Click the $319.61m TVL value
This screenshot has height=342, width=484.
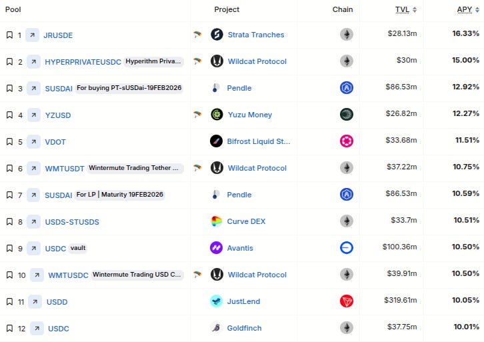click(401, 300)
